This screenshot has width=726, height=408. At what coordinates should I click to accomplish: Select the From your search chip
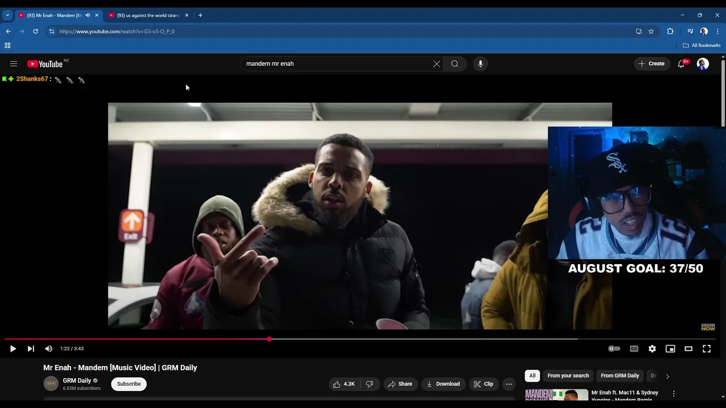coord(568,376)
